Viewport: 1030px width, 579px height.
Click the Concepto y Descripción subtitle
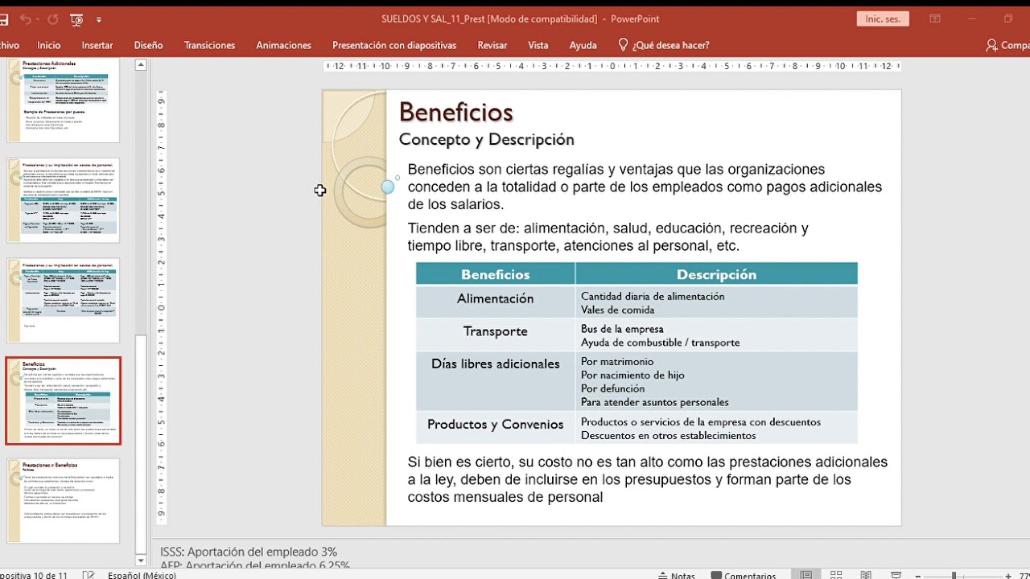click(x=486, y=139)
